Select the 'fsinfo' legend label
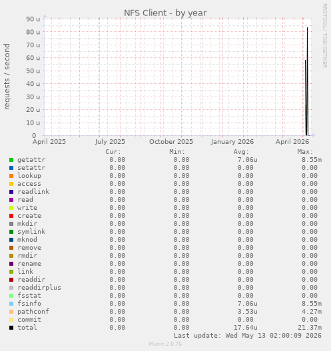 pyautogui.click(x=29, y=304)
